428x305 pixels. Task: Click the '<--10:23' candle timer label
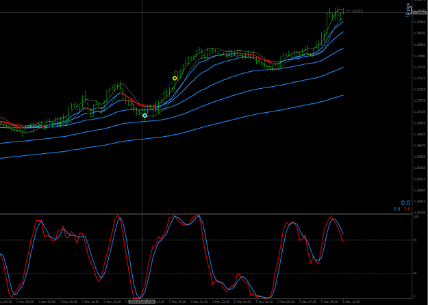354,11
